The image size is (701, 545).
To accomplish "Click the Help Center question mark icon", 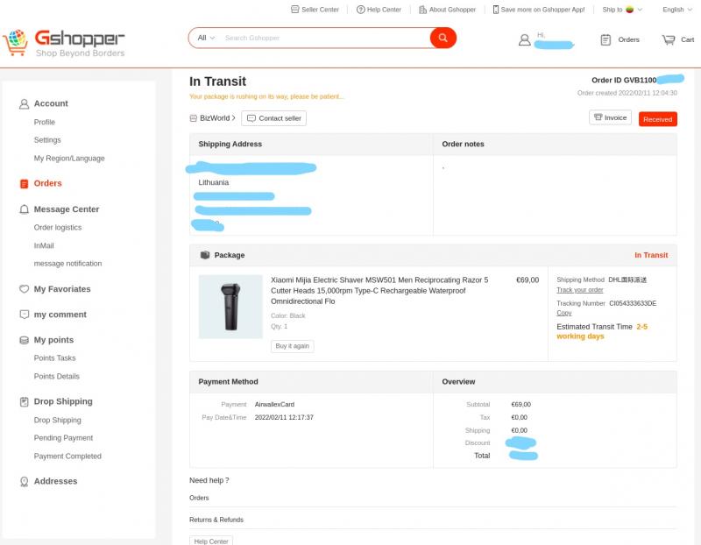I will point(360,10).
